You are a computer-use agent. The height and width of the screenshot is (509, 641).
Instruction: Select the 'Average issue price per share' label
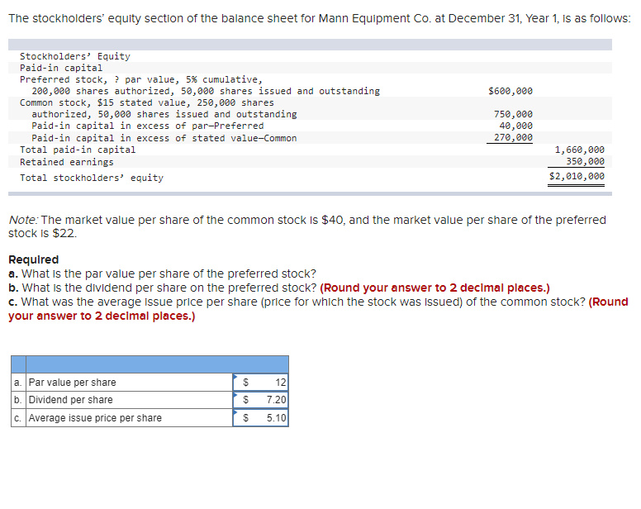(95, 418)
